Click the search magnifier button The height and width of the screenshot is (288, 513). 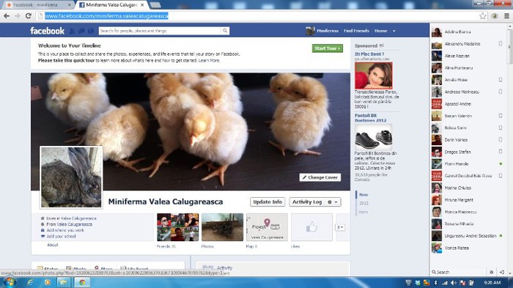(x=225, y=31)
